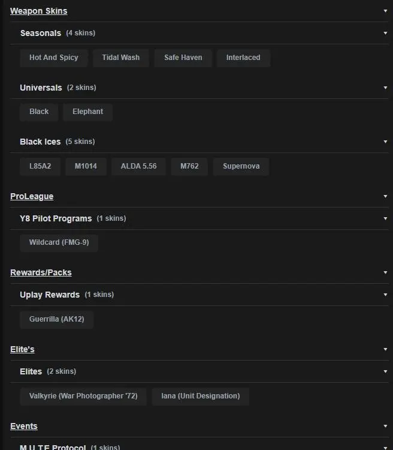This screenshot has height=450, width=393.
Task: Select the Iana (Unit Designation) elite
Action: [200, 396]
